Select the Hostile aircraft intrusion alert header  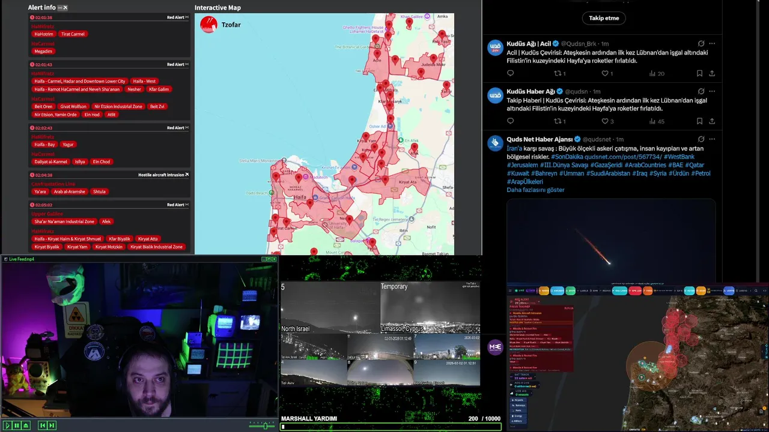tap(109, 175)
